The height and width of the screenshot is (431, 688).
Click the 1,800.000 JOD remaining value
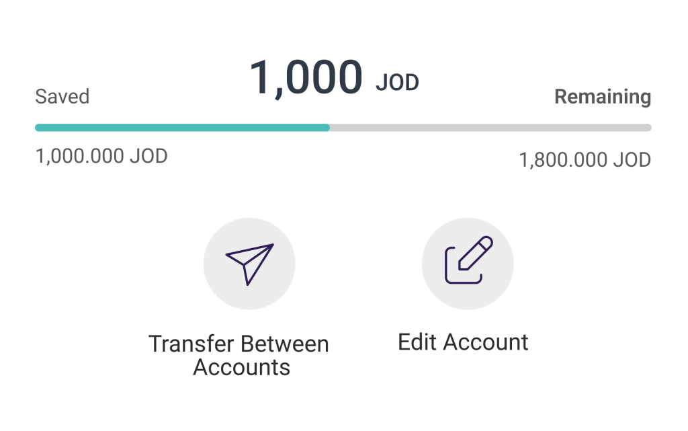pyautogui.click(x=585, y=160)
